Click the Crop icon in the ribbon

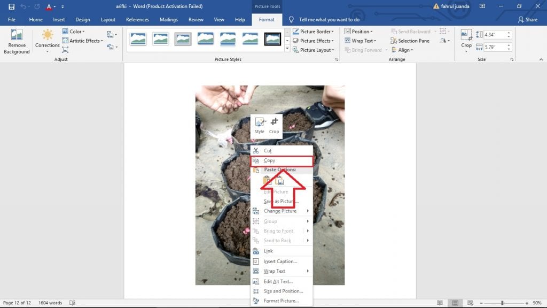(466, 36)
